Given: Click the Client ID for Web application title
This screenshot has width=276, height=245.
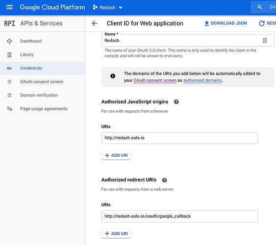Looking at the screenshot, I should point(145,24).
